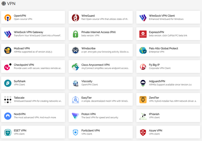Click the Proton VPN triangle icon

(75, 116)
